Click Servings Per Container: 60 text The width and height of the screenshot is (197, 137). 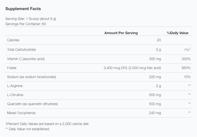click(x=26, y=24)
